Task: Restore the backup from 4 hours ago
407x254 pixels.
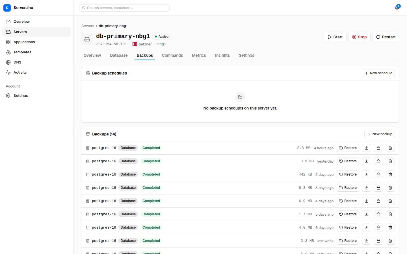Action: (348, 148)
